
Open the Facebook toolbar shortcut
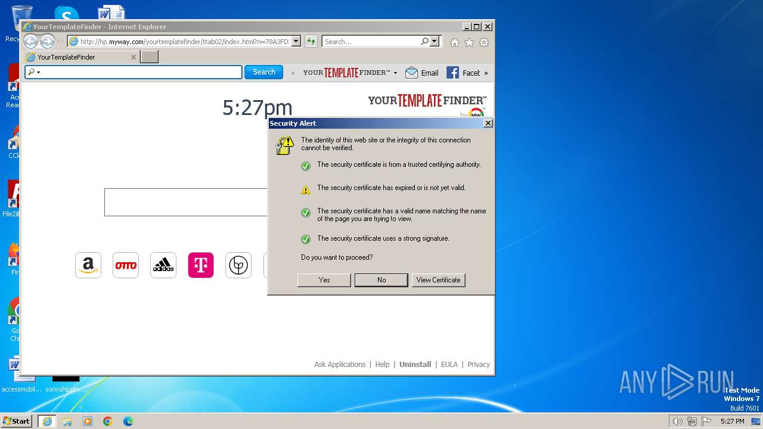463,73
